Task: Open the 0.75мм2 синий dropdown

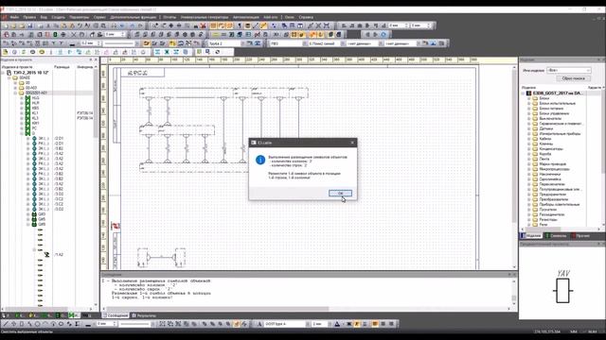Action: [327, 43]
